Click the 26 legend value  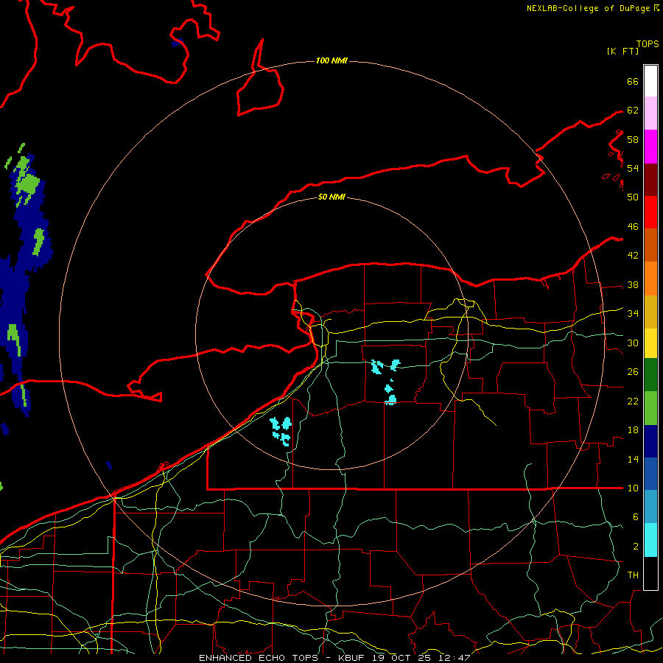tap(633, 372)
